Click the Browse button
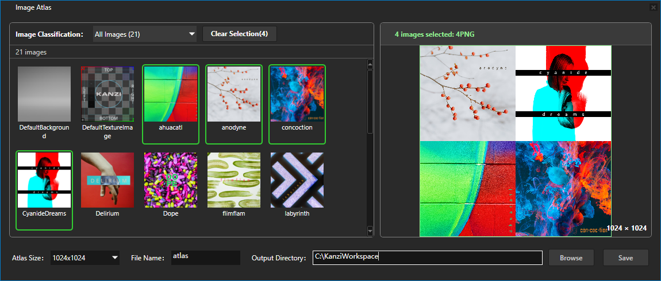This screenshot has height=281, width=661. tap(571, 258)
